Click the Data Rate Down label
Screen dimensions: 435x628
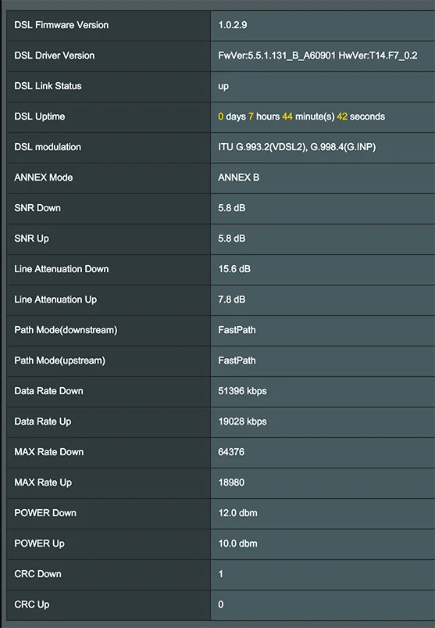pyautogui.click(x=48, y=391)
